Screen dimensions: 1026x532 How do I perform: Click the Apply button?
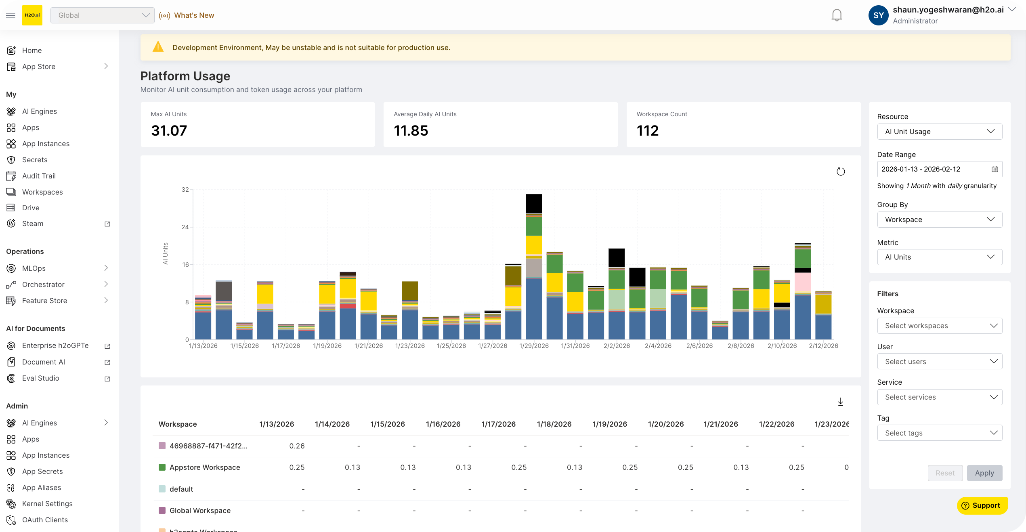coord(984,473)
